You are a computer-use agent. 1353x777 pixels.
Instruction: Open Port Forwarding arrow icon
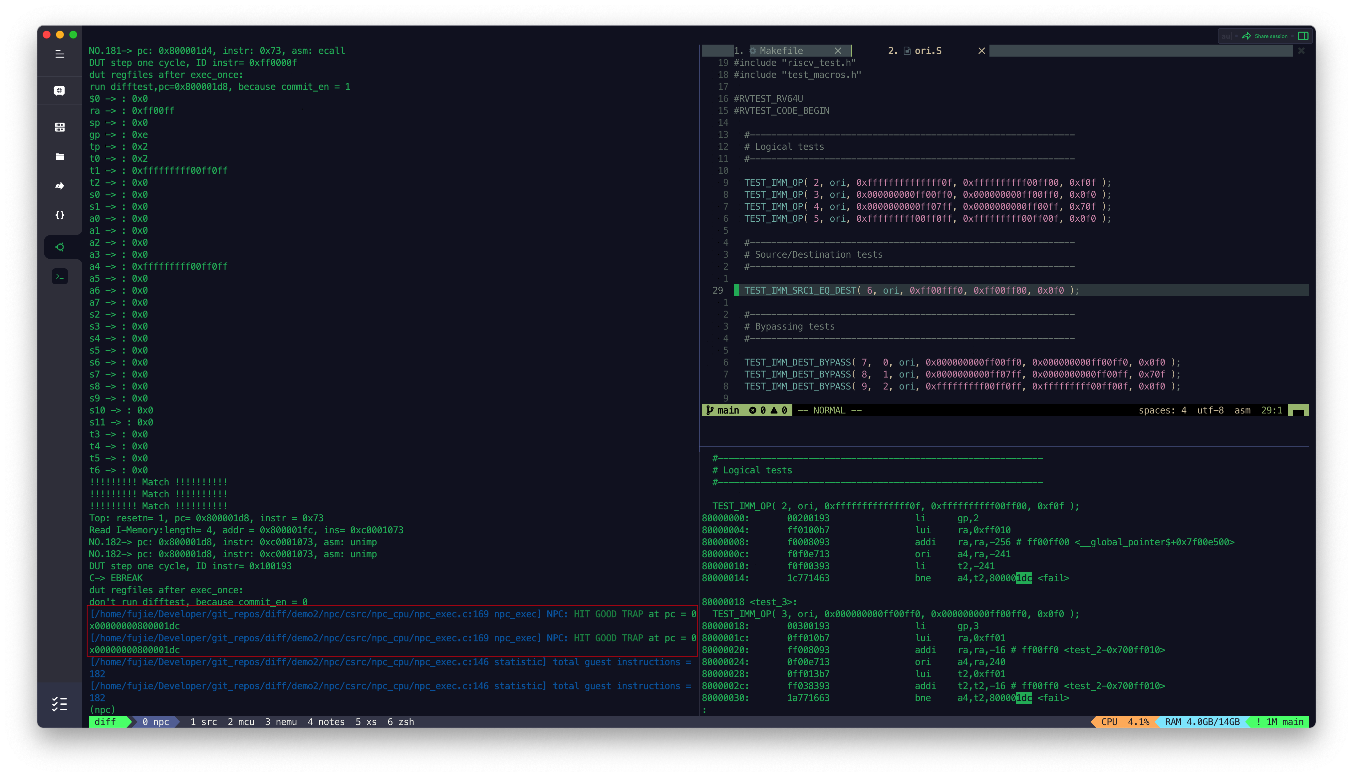(x=60, y=186)
